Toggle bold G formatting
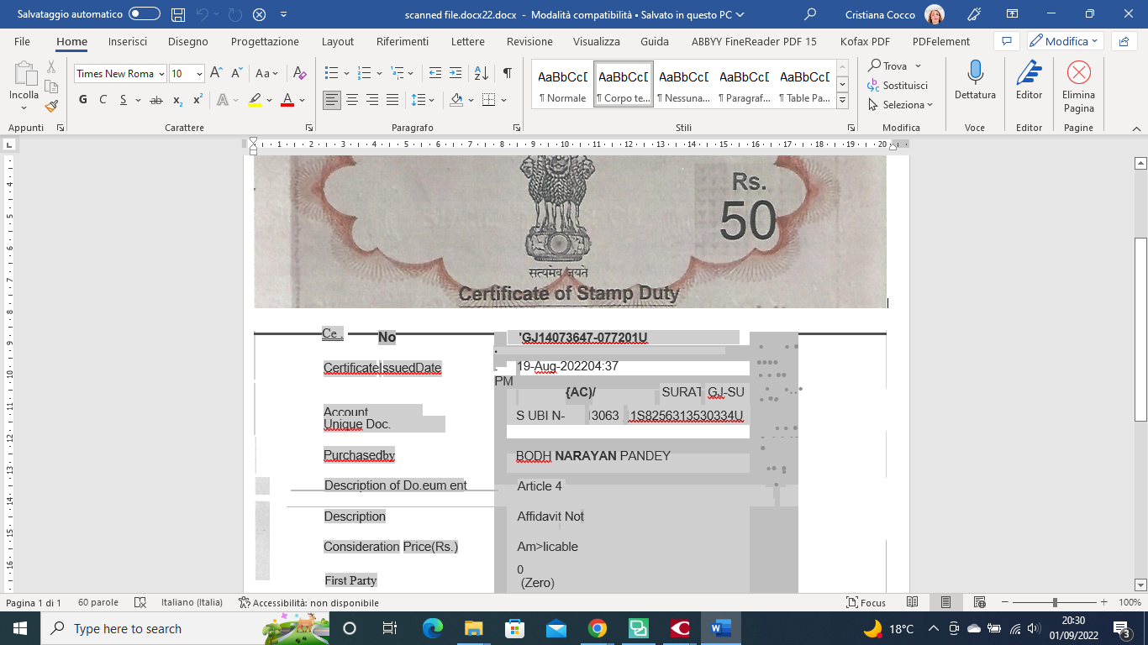This screenshot has height=645, width=1148. pyautogui.click(x=83, y=100)
